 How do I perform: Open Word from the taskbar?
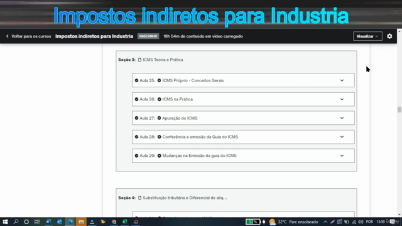point(48,222)
